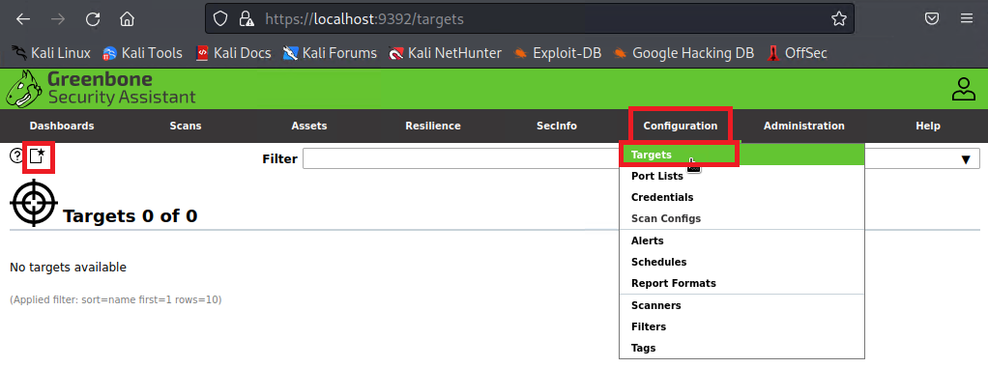Click the browser forward arrow
The height and width of the screenshot is (368, 988).
pyautogui.click(x=58, y=19)
